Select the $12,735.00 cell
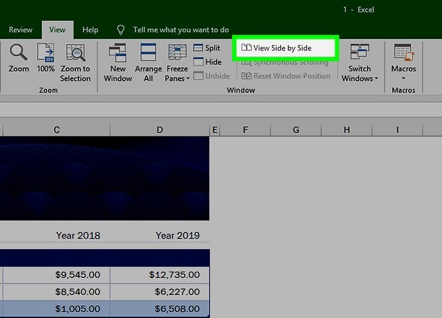Image resolution: width=442 pixels, height=318 pixels. coord(160,275)
